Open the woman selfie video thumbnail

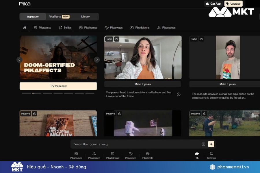pos(143,57)
